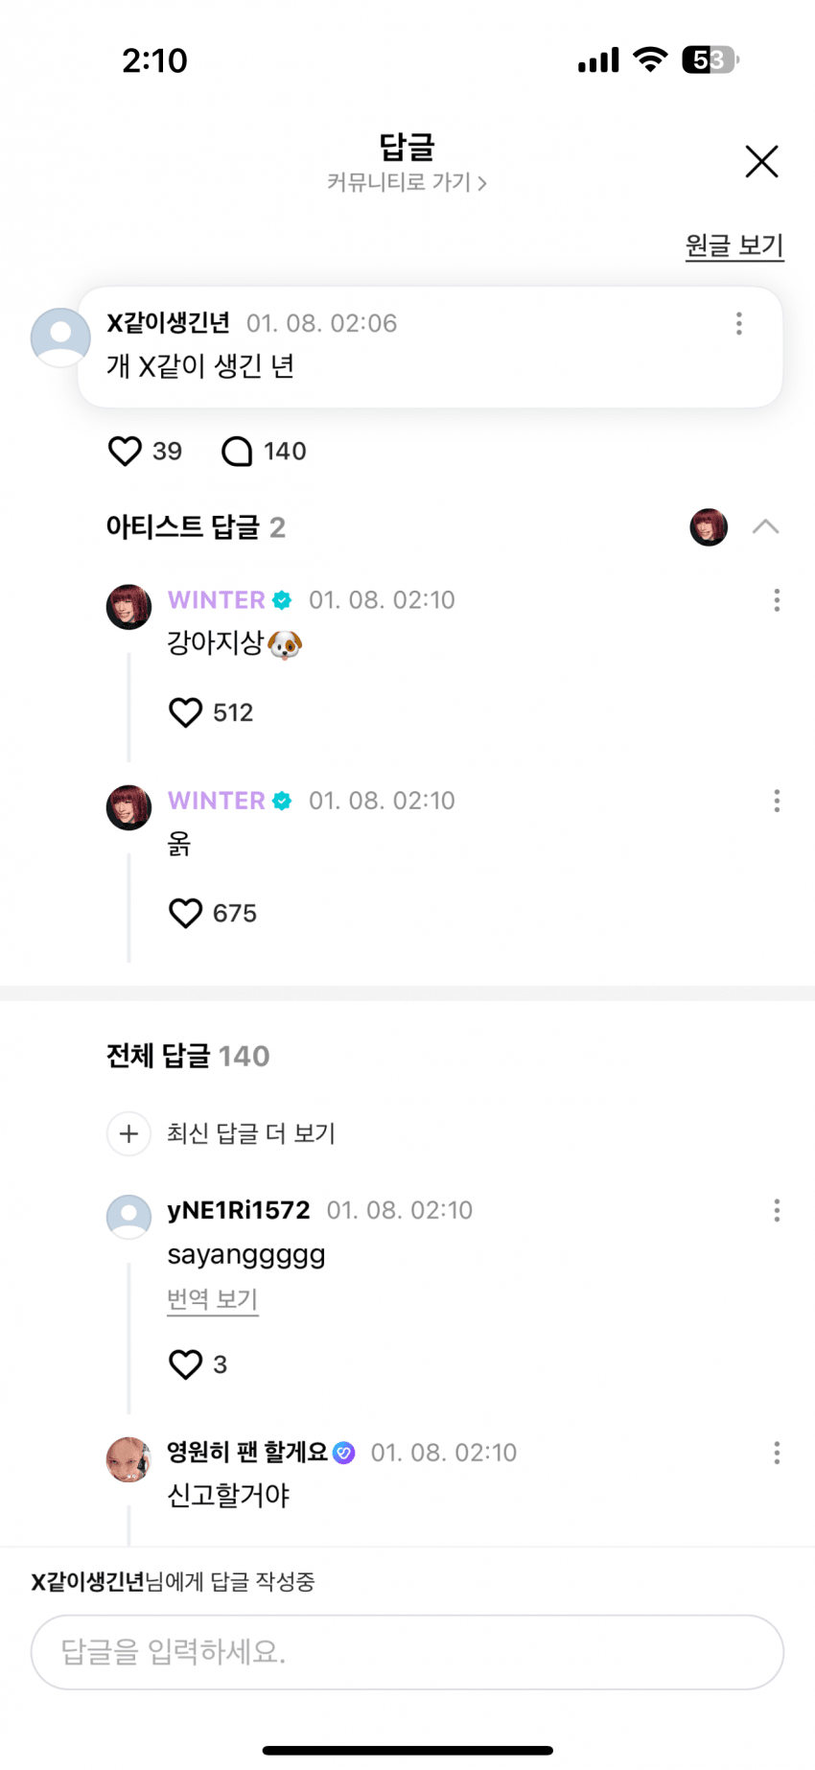The width and height of the screenshot is (815, 1770).
Task: Open options menu for yNE1Ri1572's reply
Action: click(776, 1210)
